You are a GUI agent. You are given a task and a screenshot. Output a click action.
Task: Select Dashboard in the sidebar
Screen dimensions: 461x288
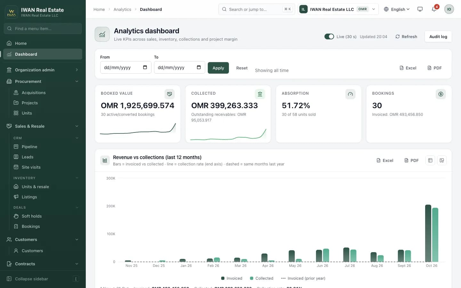click(x=43, y=54)
